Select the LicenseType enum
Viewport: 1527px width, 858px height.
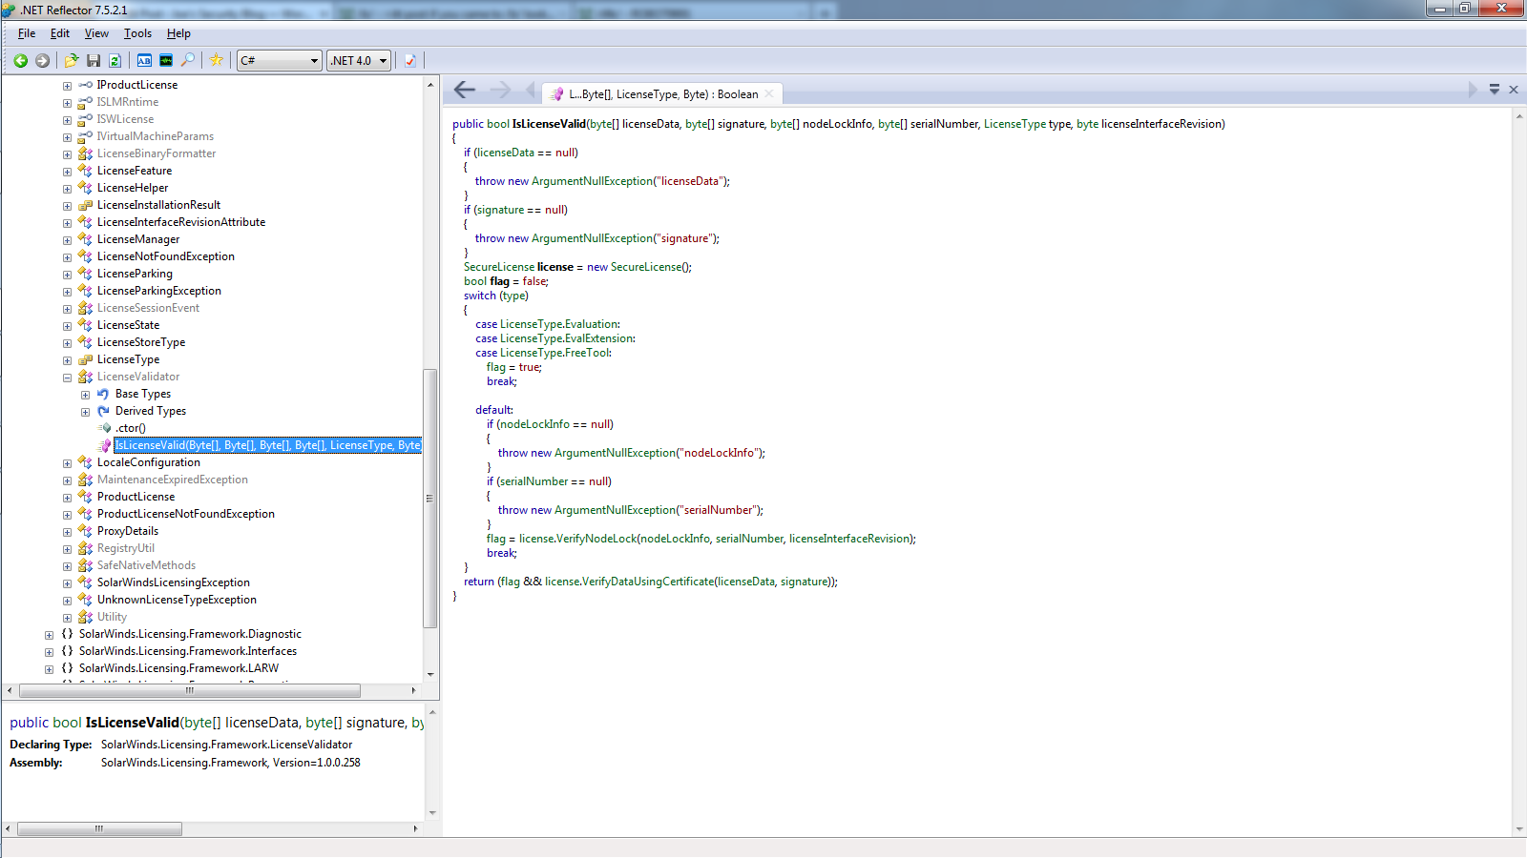[128, 359]
